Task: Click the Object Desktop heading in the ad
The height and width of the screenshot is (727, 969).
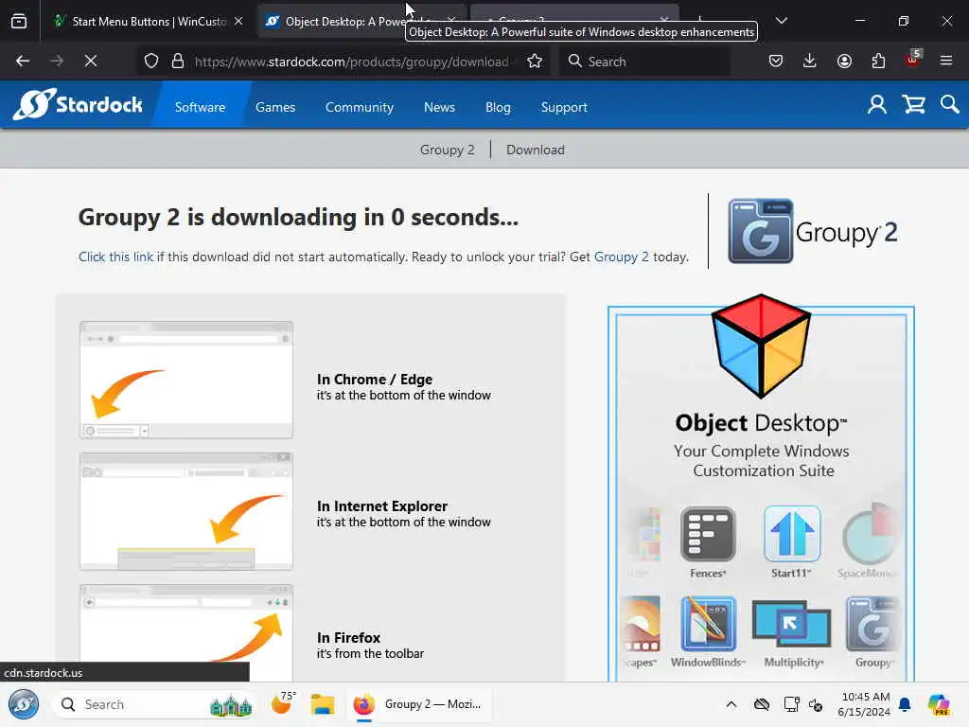Action: pyautogui.click(x=761, y=423)
